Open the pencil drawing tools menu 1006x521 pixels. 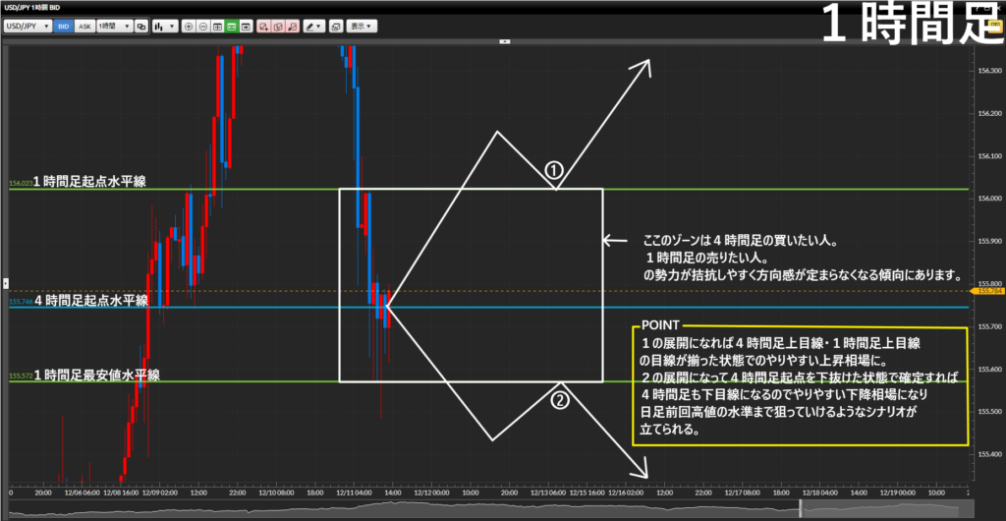click(313, 27)
